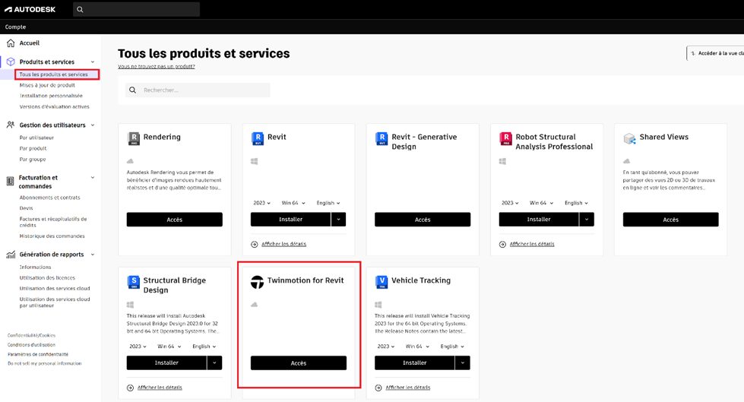Open Versions d'évaluation actives
The image size is (744, 402).
click(54, 107)
